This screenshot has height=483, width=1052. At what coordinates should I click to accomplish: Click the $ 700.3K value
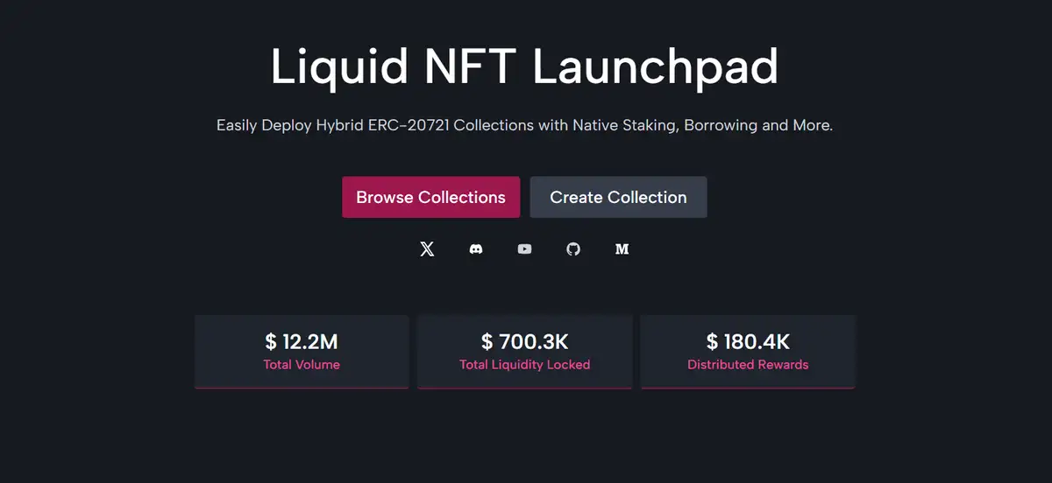[x=524, y=341]
